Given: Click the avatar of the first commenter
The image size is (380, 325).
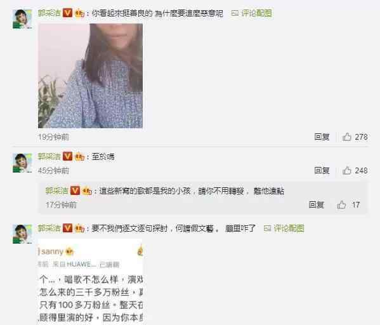Looking at the screenshot, I should coord(22,19).
